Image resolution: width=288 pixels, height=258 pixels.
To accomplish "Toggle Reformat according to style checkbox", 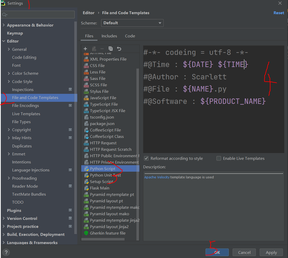I will tap(146, 158).
